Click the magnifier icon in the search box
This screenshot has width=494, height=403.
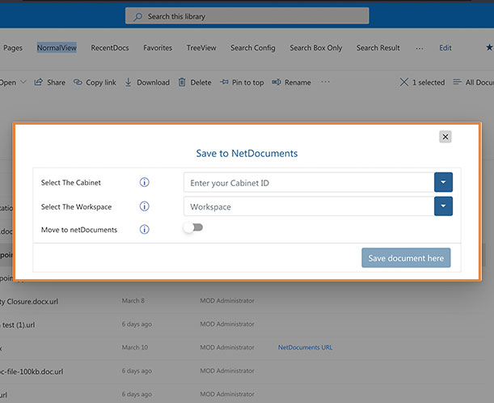(137, 17)
